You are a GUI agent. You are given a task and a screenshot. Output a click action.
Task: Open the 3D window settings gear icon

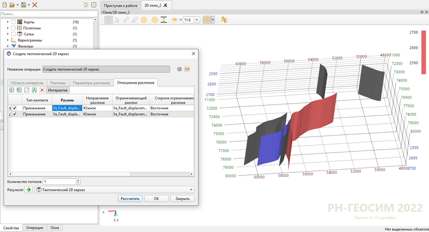pos(144,19)
